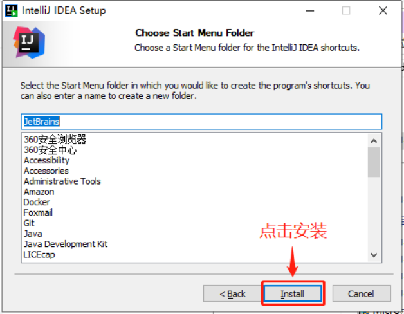The width and height of the screenshot is (404, 314).
Task: Click the IntelliJ IDEA logo in header
Action: click(x=29, y=43)
